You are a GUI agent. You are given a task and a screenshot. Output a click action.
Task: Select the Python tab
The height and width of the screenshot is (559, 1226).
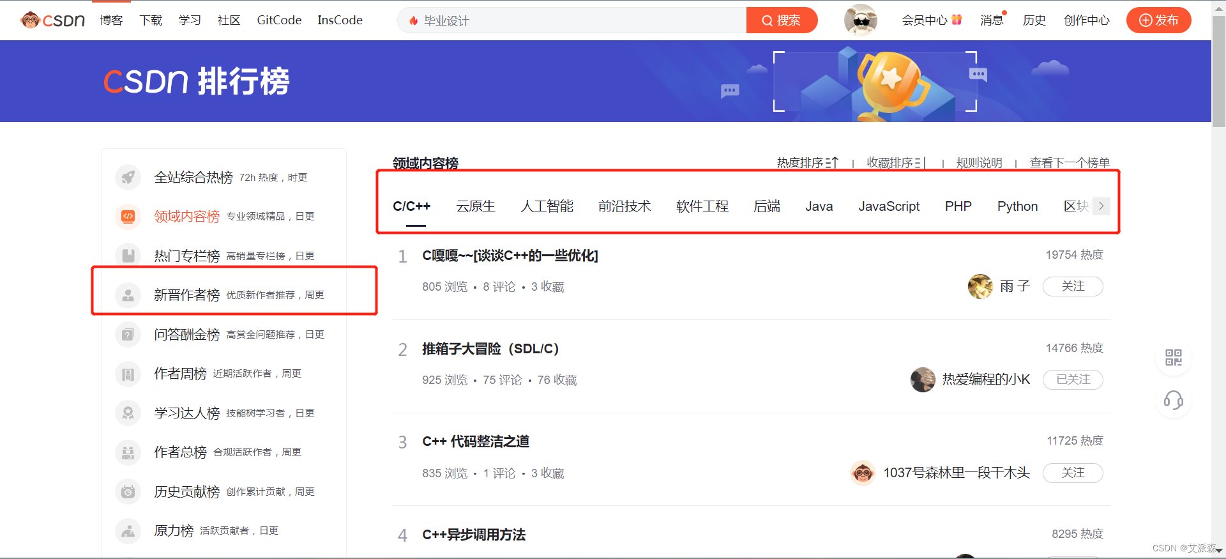[1018, 206]
